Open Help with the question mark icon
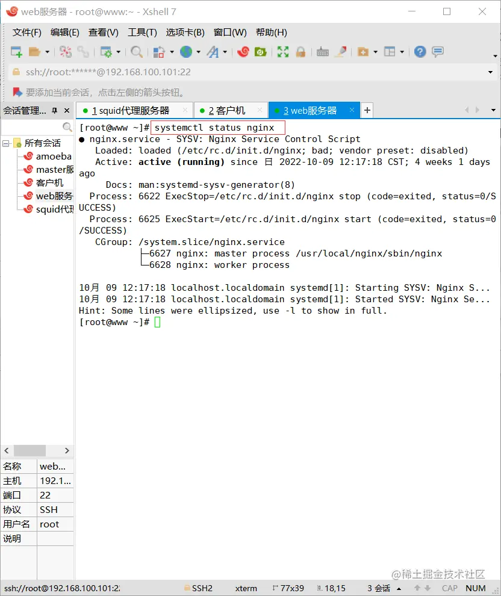 click(420, 52)
